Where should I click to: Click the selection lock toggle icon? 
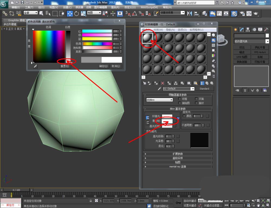pyautogui.click(x=91, y=201)
